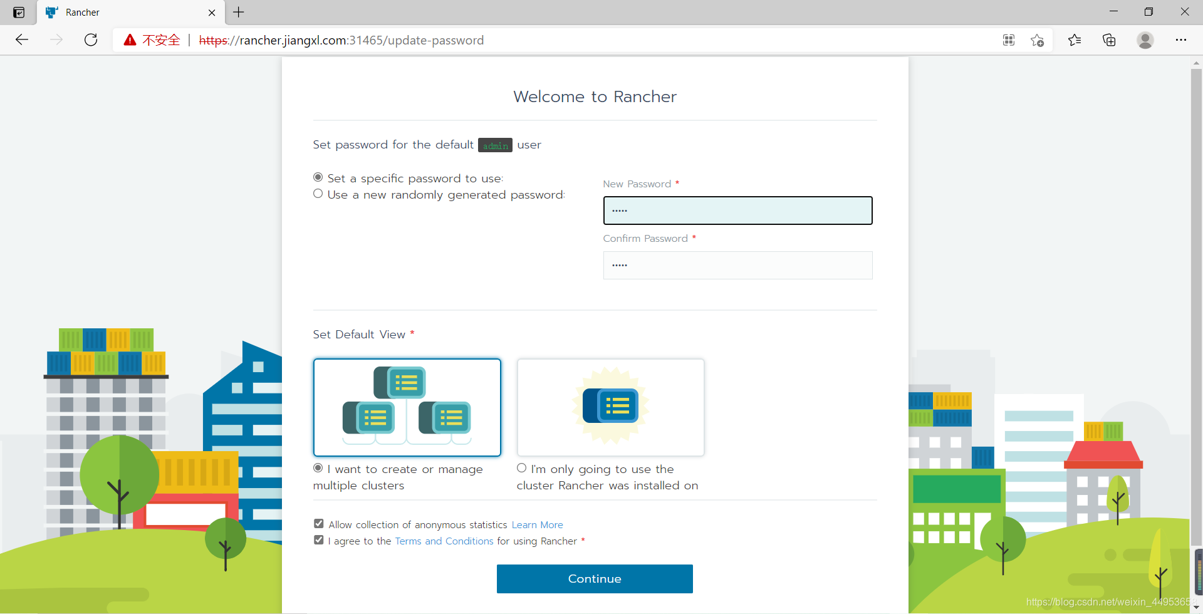Open the tab actions menu icon
The height and width of the screenshot is (614, 1203).
coord(19,12)
